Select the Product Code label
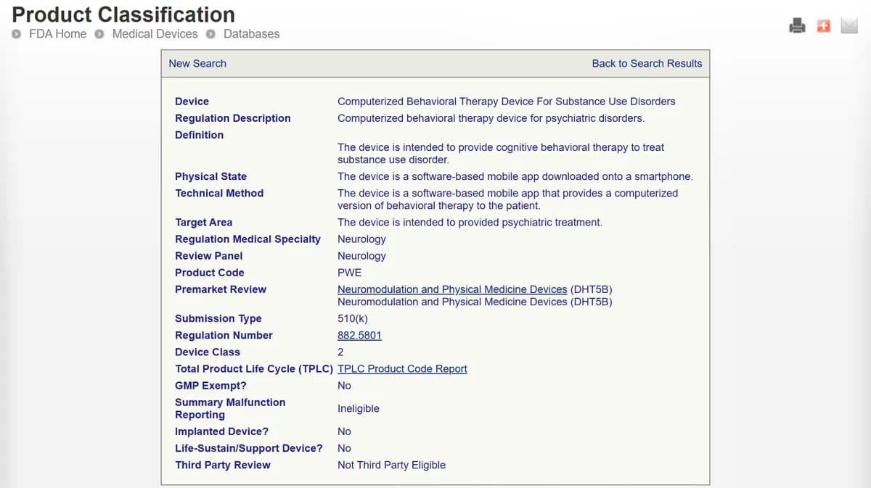The height and width of the screenshot is (488, 871). 209,273
